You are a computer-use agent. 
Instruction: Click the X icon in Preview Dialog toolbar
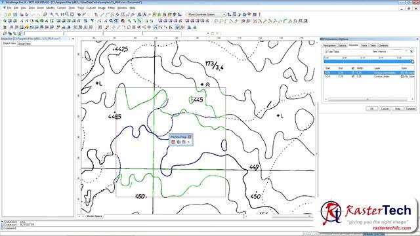(188, 142)
